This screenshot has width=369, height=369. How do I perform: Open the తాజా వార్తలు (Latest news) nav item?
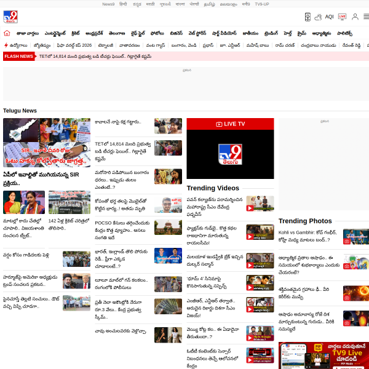tap(28, 33)
